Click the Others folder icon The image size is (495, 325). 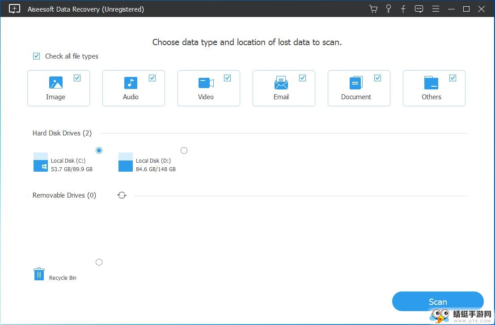(x=431, y=83)
